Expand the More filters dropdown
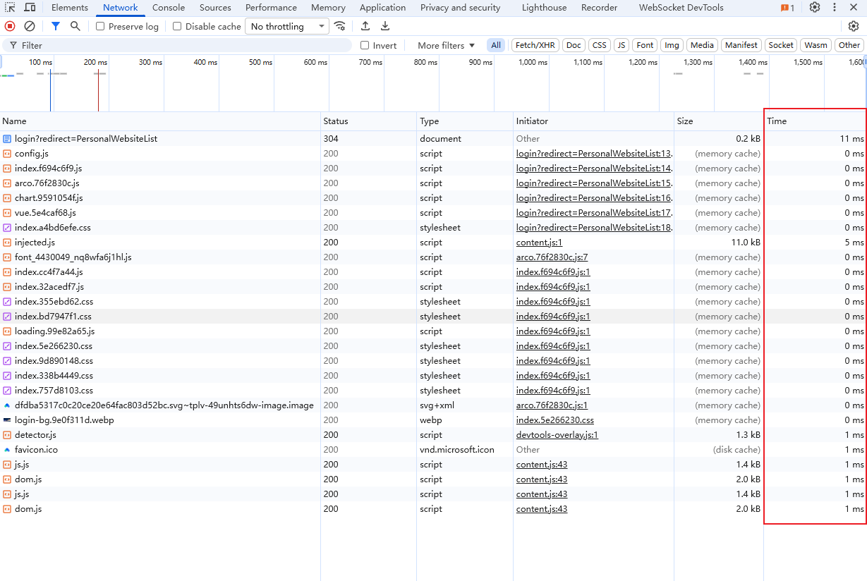 (446, 45)
